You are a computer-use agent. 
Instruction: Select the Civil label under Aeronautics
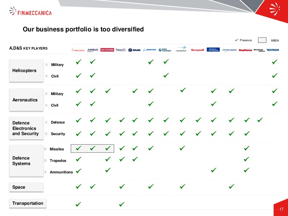coord(54,105)
